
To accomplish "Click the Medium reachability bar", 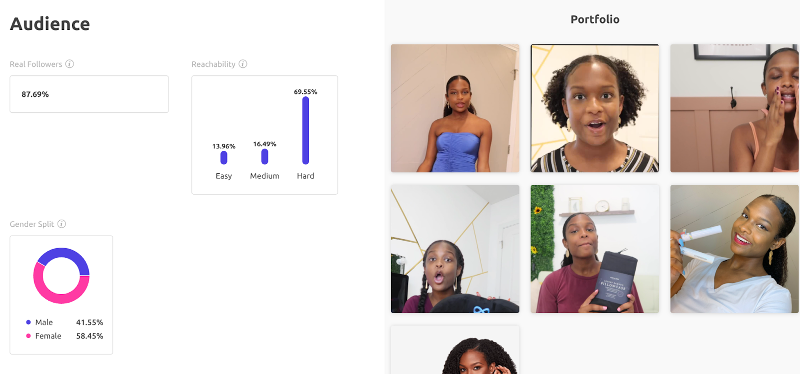I will [264, 157].
